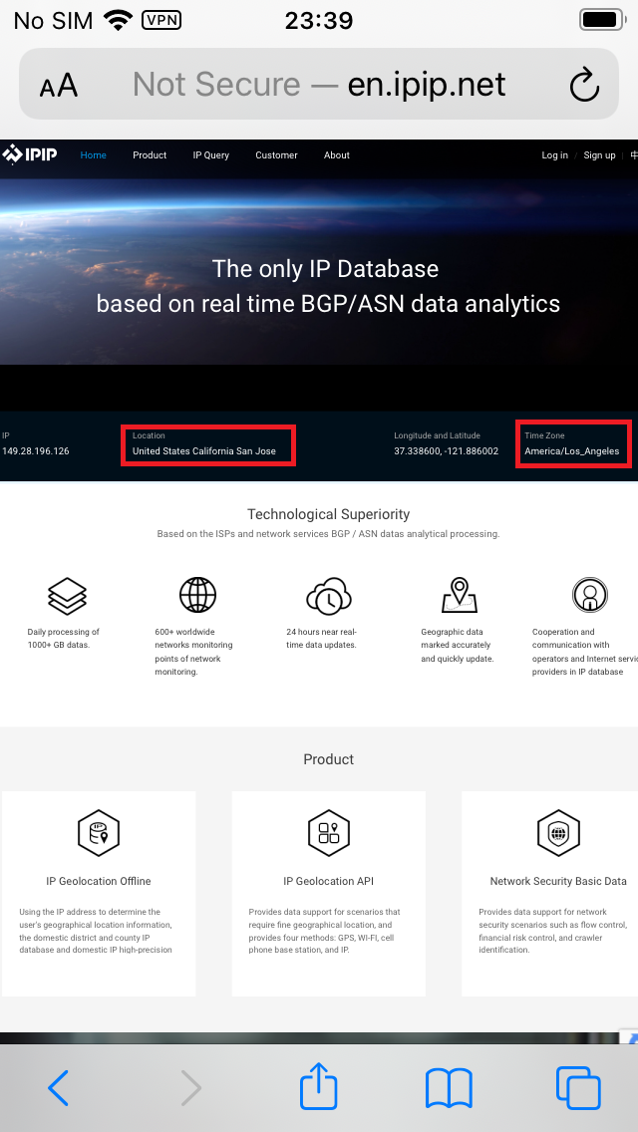The width and height of the screenshot is (638, 1132).
Task: Click the Network Security Basic Data icon
Action: pyautogui.click(x=558, y=832)
